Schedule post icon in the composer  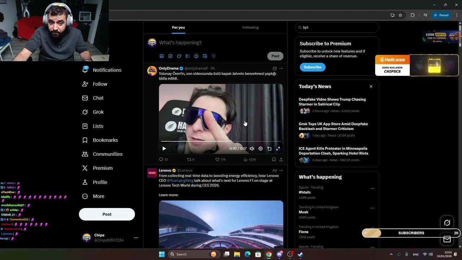click(x=205, y=56)
